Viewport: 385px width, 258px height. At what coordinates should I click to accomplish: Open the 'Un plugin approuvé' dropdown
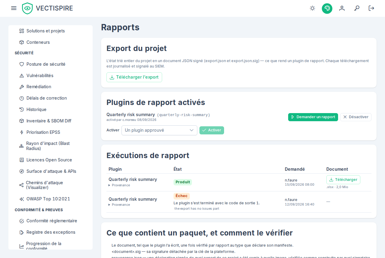pyautogui.click(x=159, y=130)
